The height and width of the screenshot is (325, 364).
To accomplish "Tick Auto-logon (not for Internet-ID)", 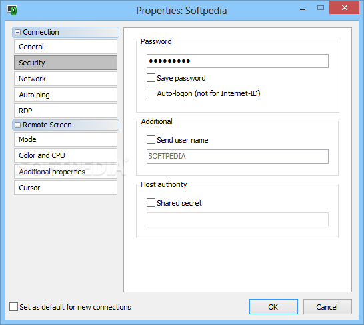I will coord(151,93).
